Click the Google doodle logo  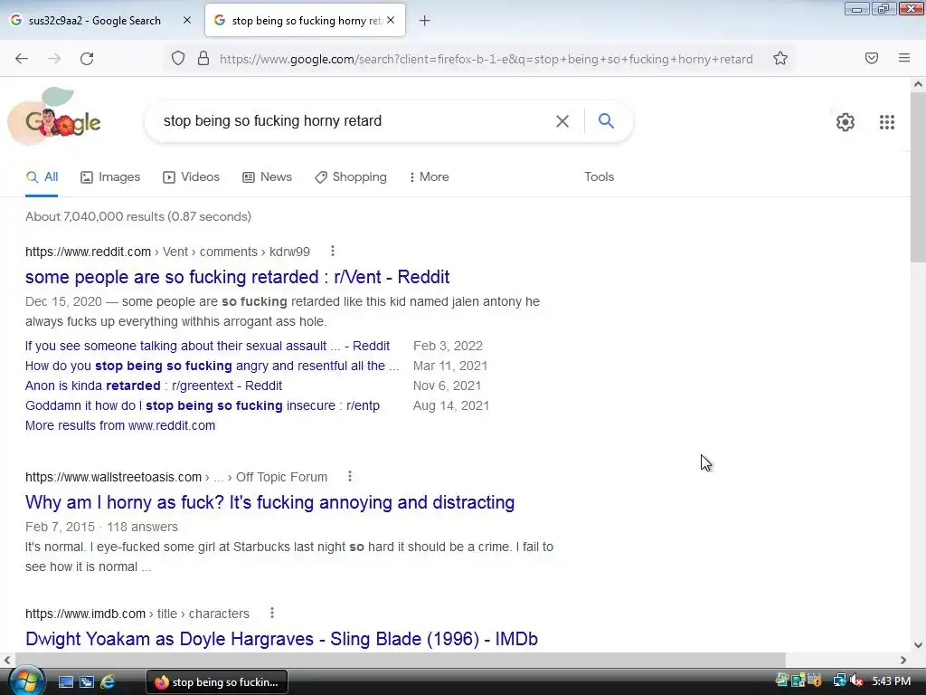click(55, 117)
